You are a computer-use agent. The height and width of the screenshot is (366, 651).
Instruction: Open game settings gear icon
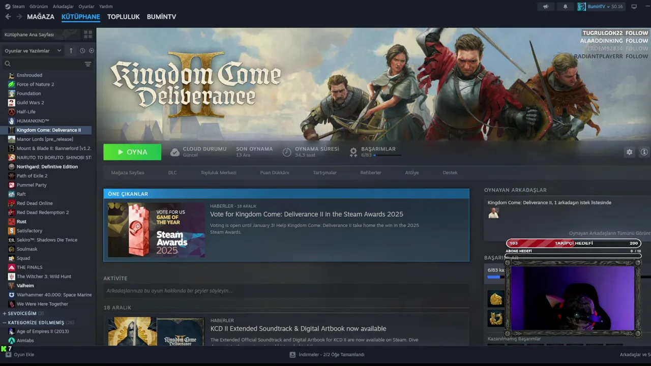tap(630, 152)
